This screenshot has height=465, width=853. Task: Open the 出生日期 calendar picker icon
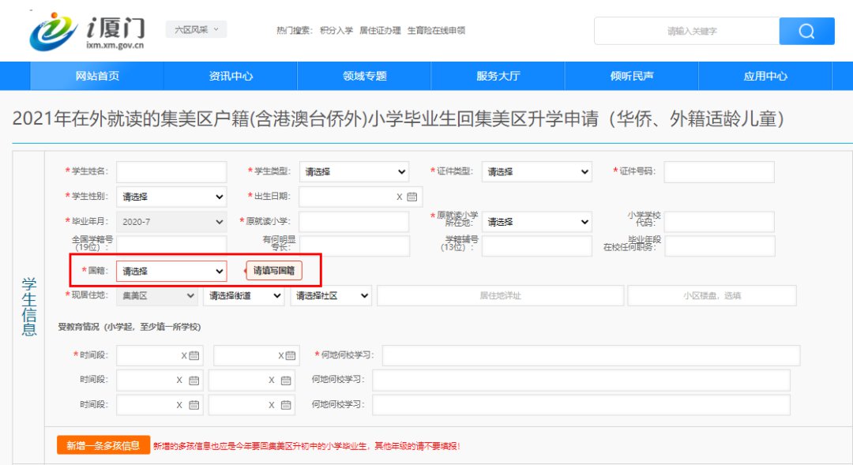point(411,197)
